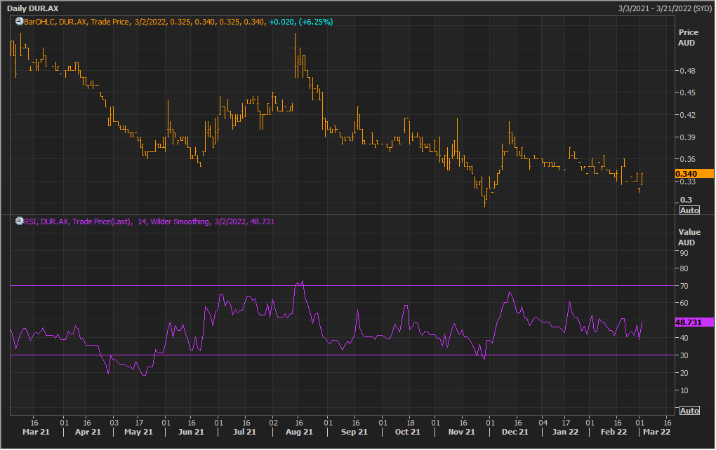Click the orange 0.340 last price tag
This screenshot has height=450, width=716.
pos(694,174)
